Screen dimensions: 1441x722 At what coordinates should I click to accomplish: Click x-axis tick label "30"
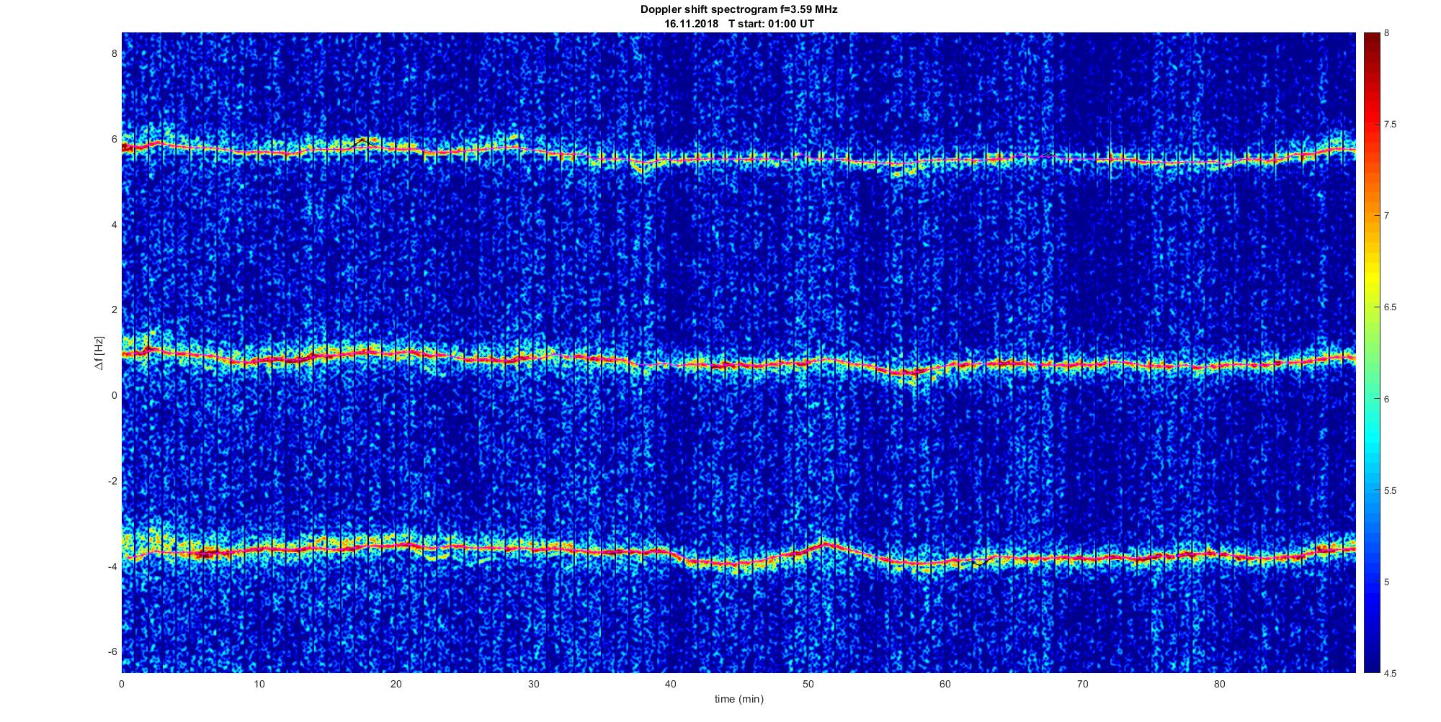533,684
